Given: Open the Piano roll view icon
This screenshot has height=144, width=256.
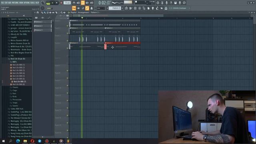Looking at the screenshot, I should tap(131, 8).
